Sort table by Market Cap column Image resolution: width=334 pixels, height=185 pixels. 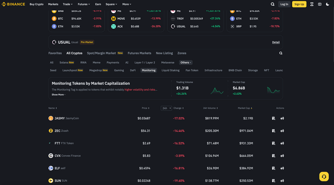click(245, 108)
